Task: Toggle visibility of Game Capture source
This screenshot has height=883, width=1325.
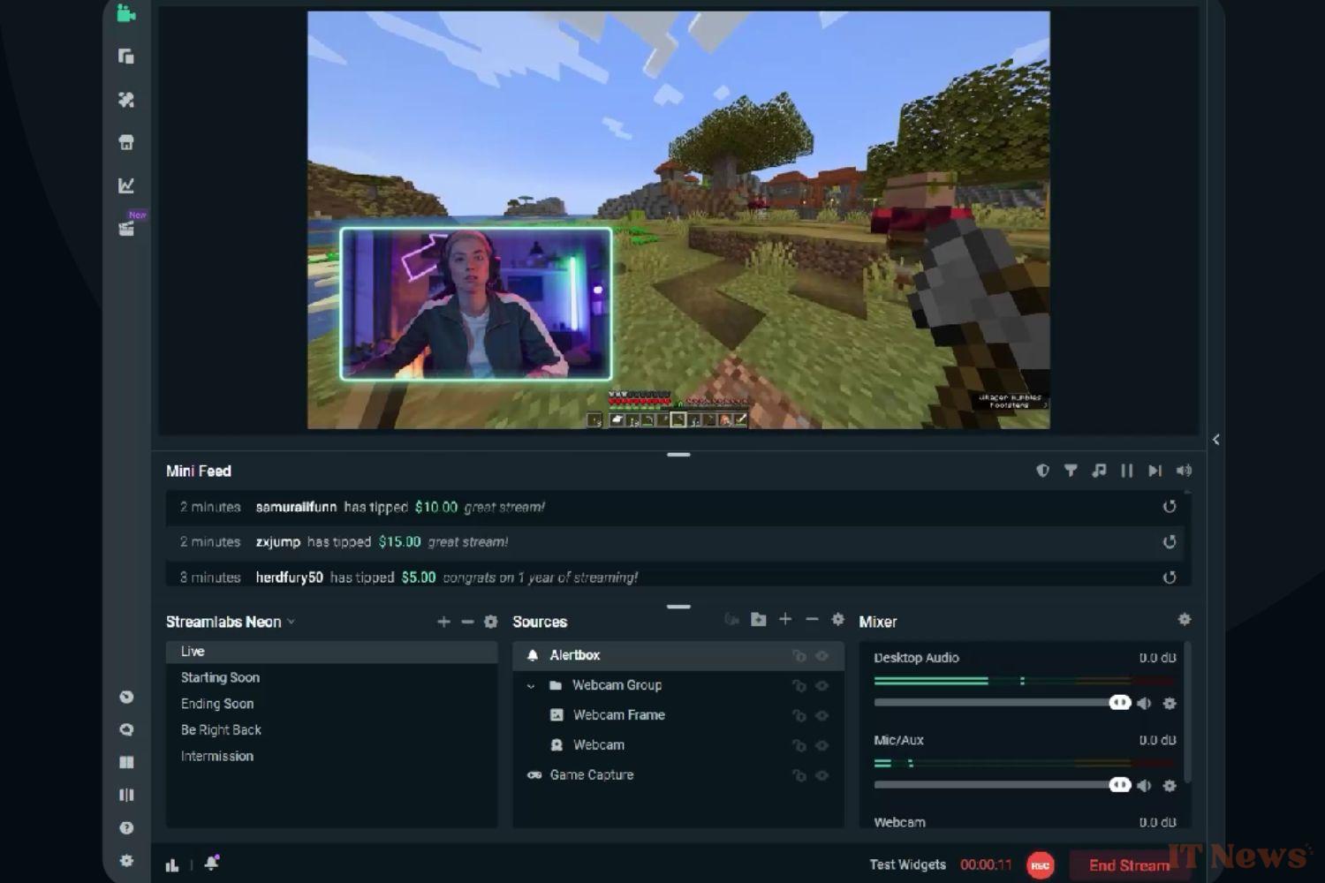Action: [x=822, y=775]
